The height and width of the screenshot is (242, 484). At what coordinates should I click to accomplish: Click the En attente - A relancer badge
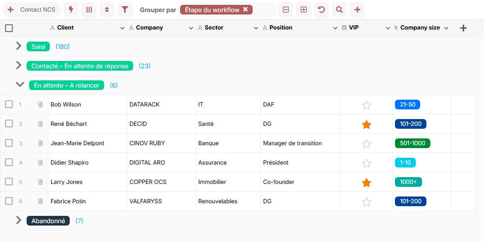pos(67,85)
